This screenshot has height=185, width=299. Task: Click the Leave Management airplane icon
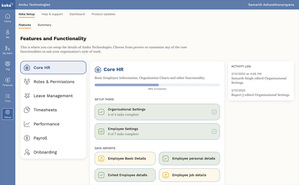27,96
